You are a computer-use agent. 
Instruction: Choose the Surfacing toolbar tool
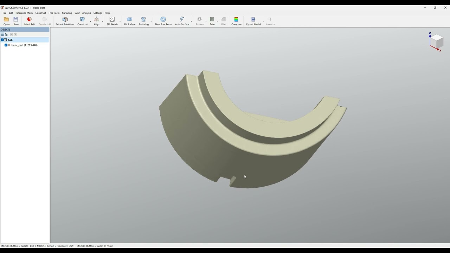[143, 21]
